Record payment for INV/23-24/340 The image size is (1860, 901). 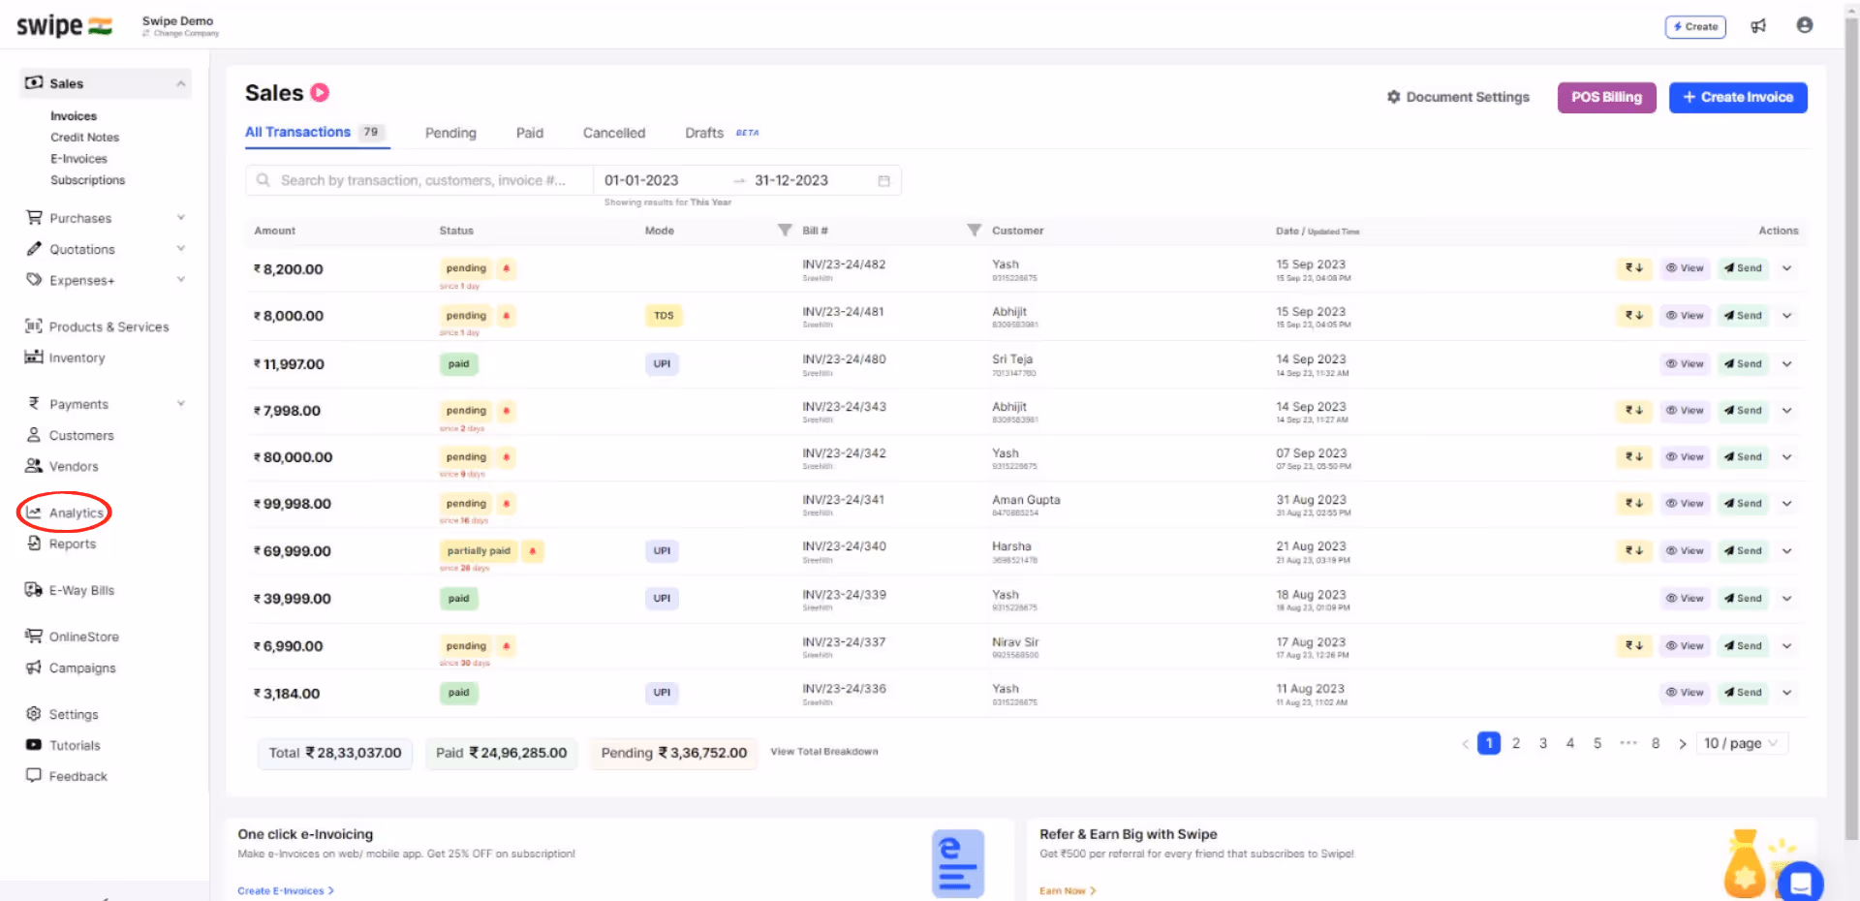(1634, 551)
